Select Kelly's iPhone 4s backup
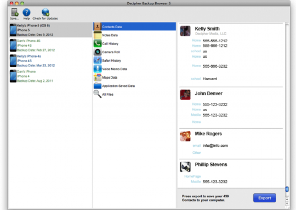Image resolution: width=296 pixels, height=210 pixels. tap(51, 61)
